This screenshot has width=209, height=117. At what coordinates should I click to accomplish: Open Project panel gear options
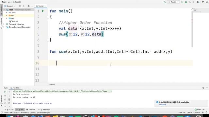28,6
